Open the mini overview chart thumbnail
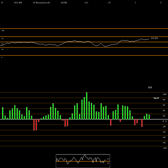The height and width of the screenshot is (168, 168). pos(83,161)
